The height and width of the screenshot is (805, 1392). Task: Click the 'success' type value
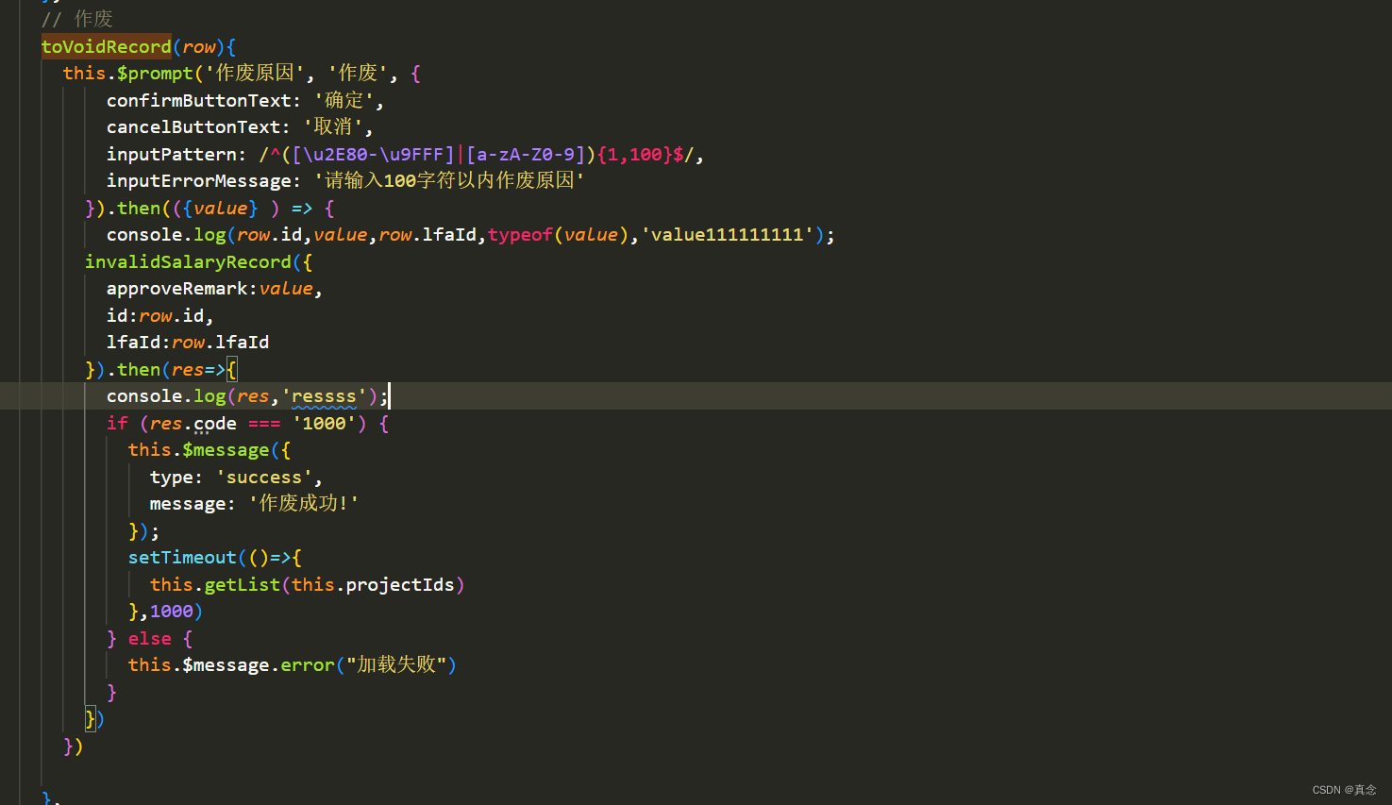click(x=264, y=477)
